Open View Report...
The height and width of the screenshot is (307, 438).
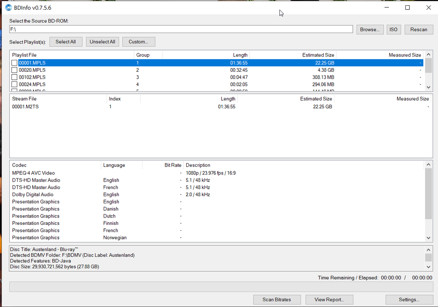329,299
